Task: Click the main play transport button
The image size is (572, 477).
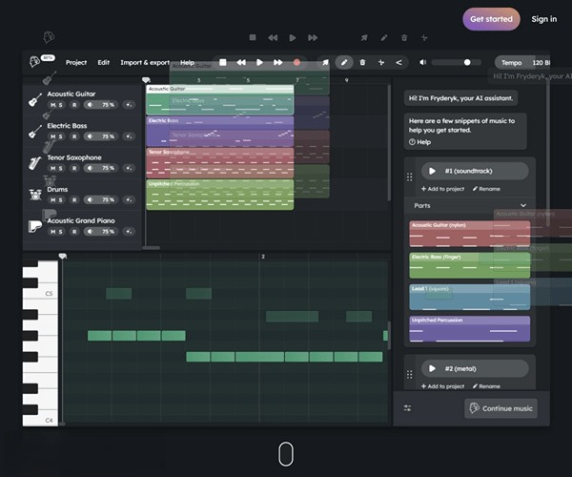Action: (x=259, y=62)
